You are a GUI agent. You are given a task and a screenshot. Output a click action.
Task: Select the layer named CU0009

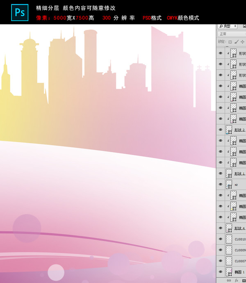[x=240, y=250]
